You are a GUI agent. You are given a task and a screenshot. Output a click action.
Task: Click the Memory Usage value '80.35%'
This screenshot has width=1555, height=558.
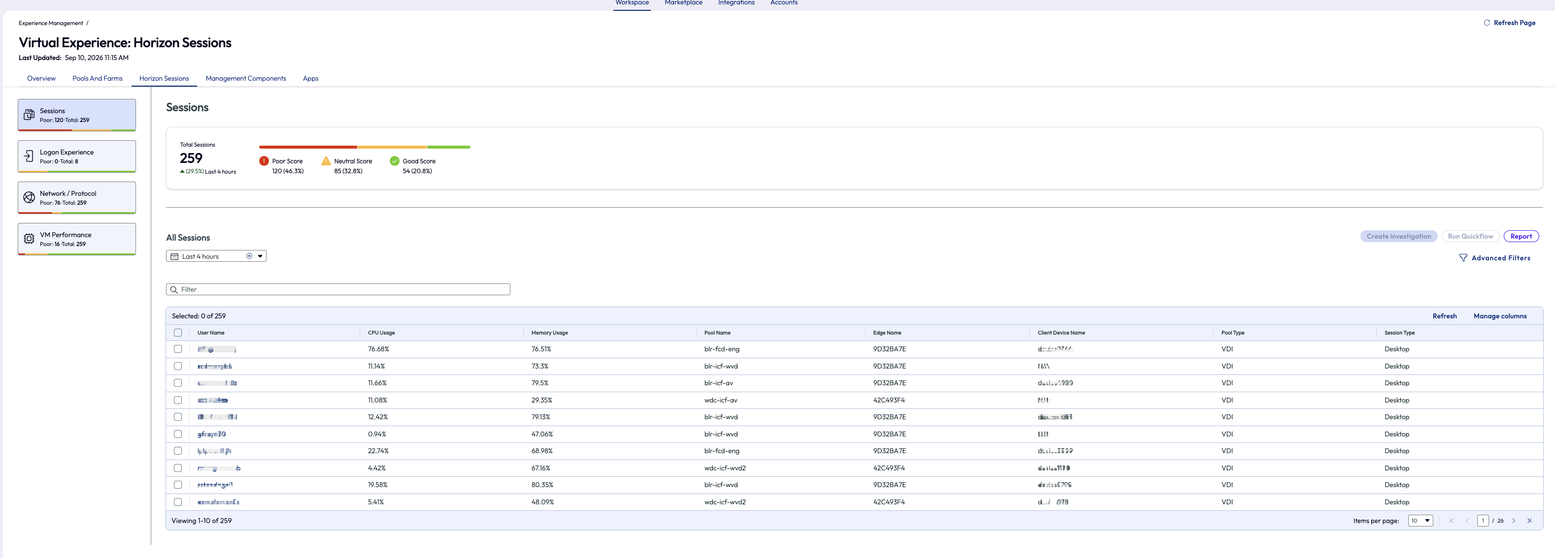tap(542, 485)
